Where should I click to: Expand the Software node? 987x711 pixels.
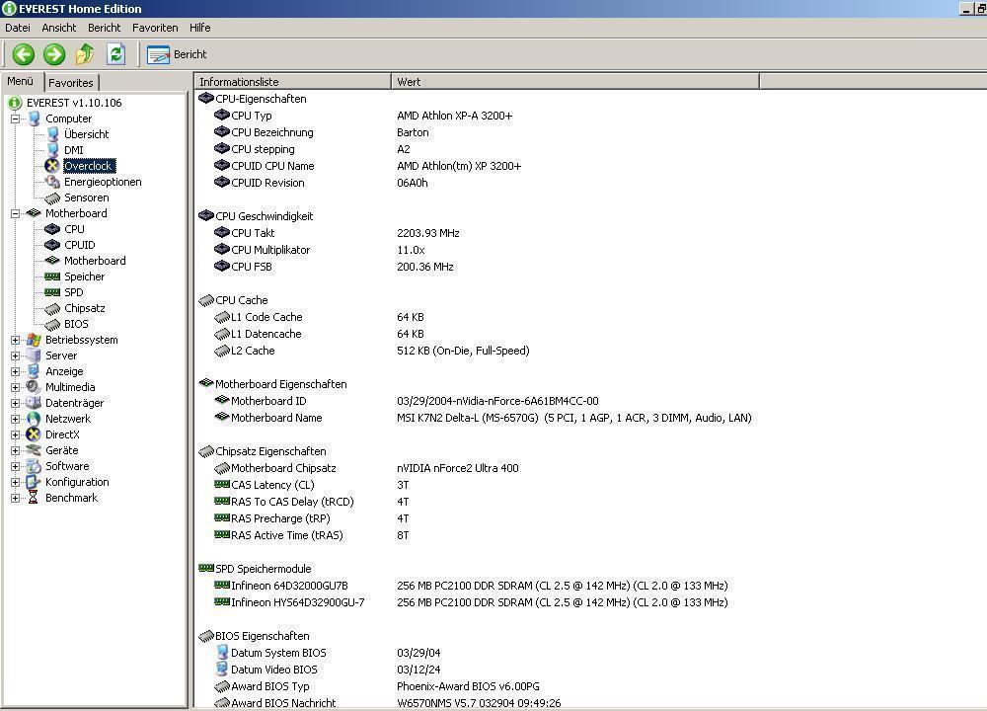(15, 467)
